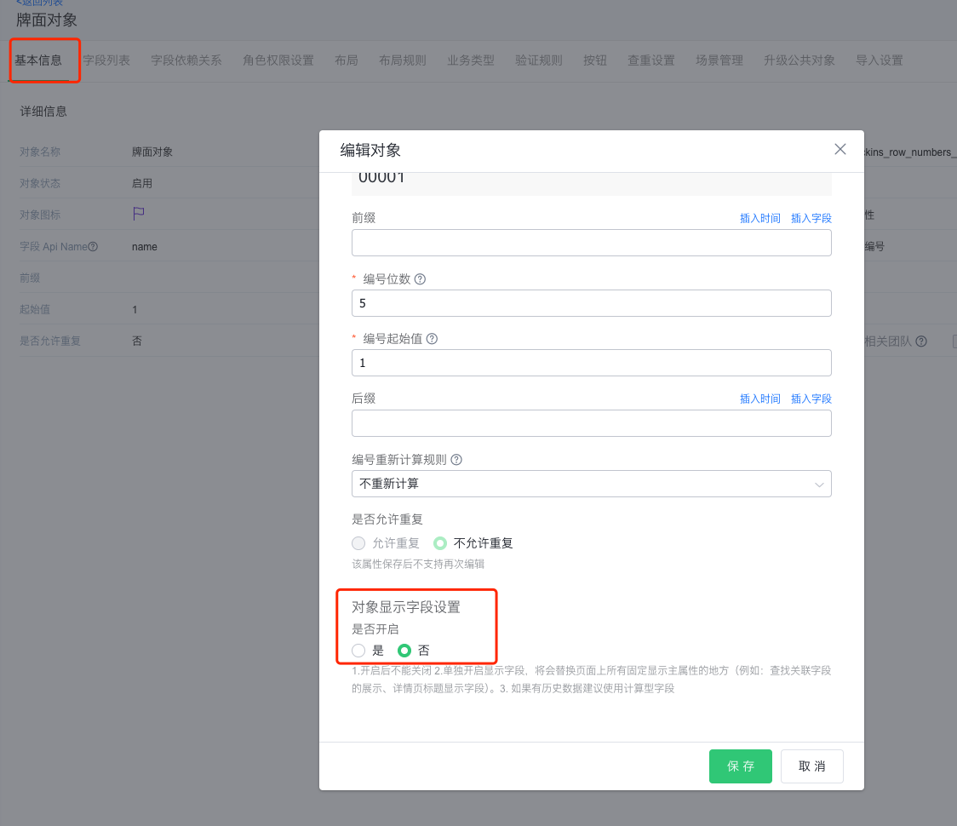Click help icon next to 编号位数
The height and width of the screenshot is (826, 957).
click(x=420, y=279)
